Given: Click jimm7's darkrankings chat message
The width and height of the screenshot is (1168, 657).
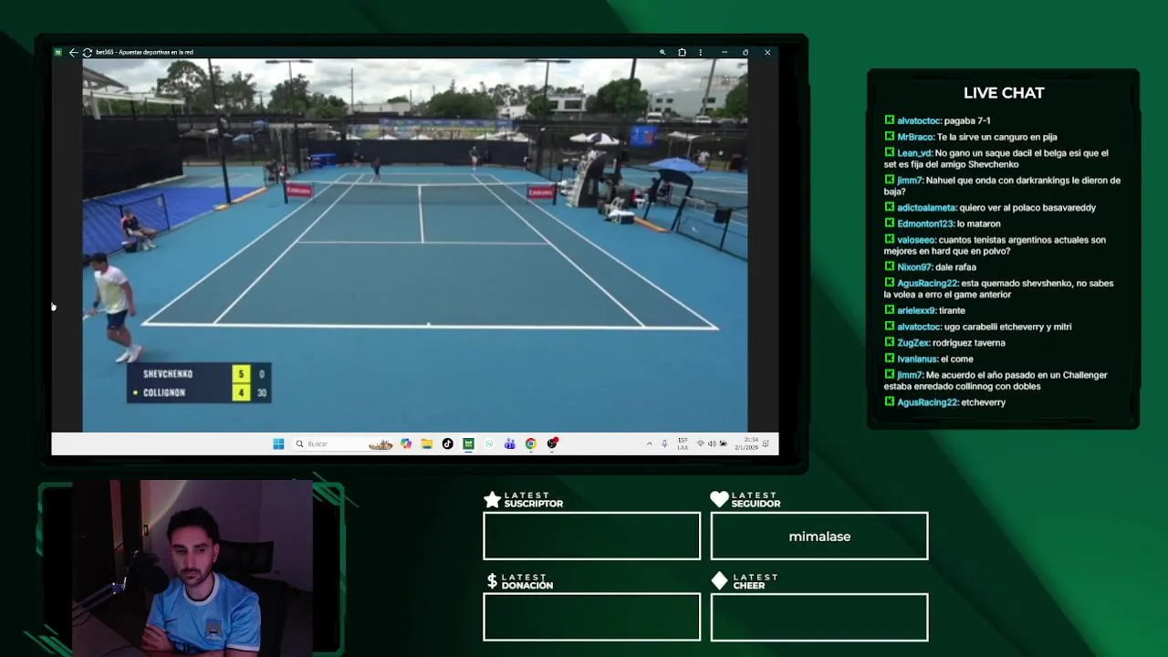Looking at the screenshot, I should 1002,186.
